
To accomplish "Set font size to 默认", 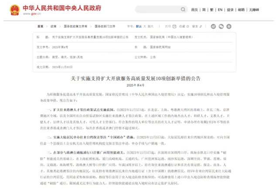I will coord(139,26).
